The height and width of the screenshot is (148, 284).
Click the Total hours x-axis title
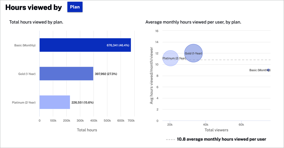87,130
